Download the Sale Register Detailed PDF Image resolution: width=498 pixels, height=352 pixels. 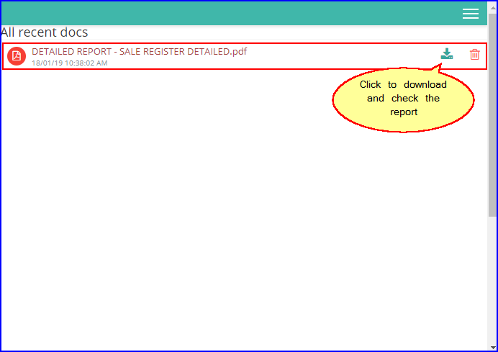[x=447, y=54]
